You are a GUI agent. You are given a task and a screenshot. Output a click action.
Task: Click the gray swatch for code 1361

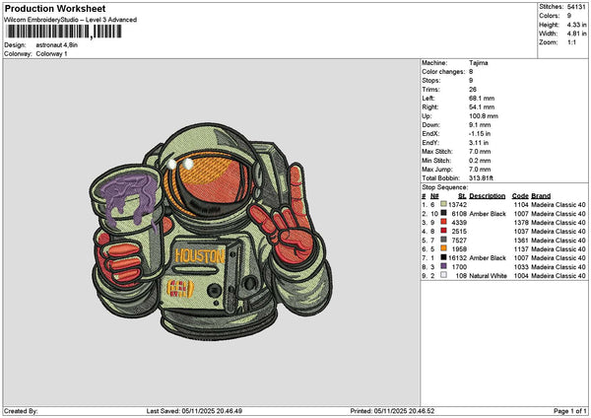click(443, 240)
